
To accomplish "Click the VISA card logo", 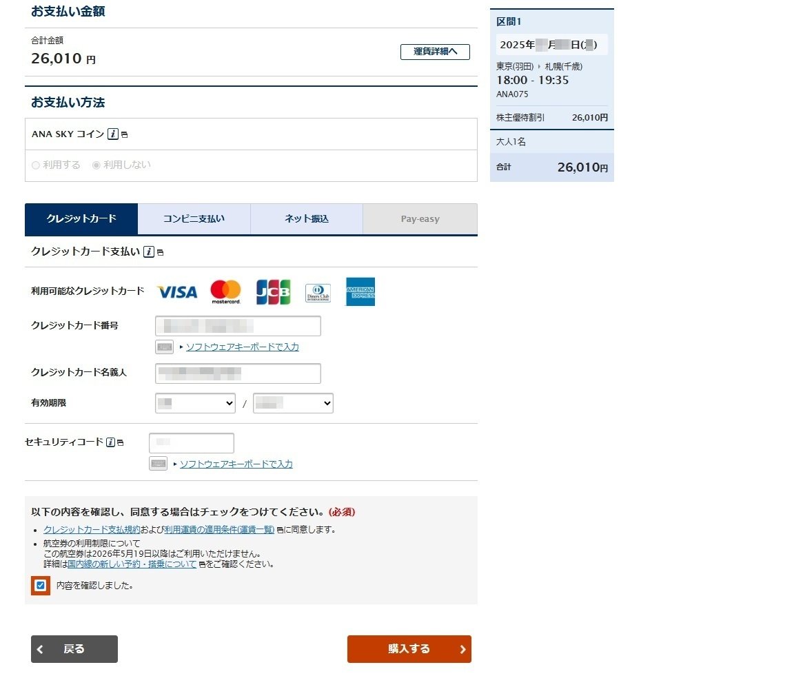I will pos(176,291).
